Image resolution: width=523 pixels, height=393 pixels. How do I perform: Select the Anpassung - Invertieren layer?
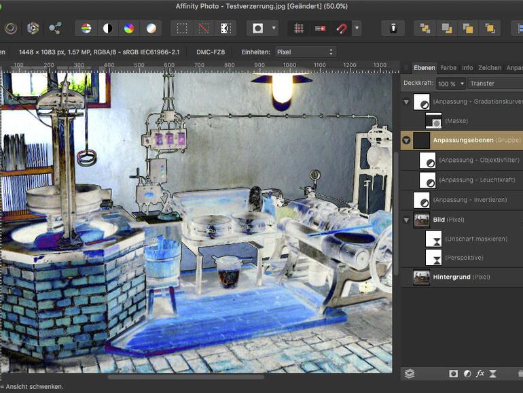469,201
